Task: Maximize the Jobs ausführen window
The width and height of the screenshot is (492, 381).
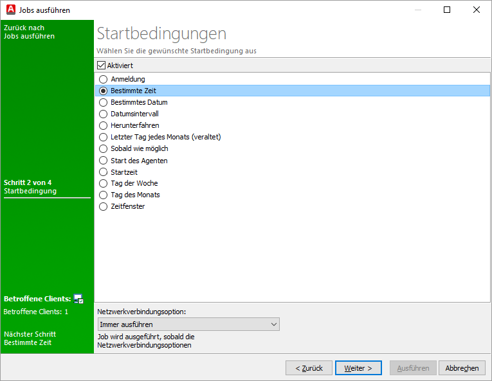Action: coord(447,10)
